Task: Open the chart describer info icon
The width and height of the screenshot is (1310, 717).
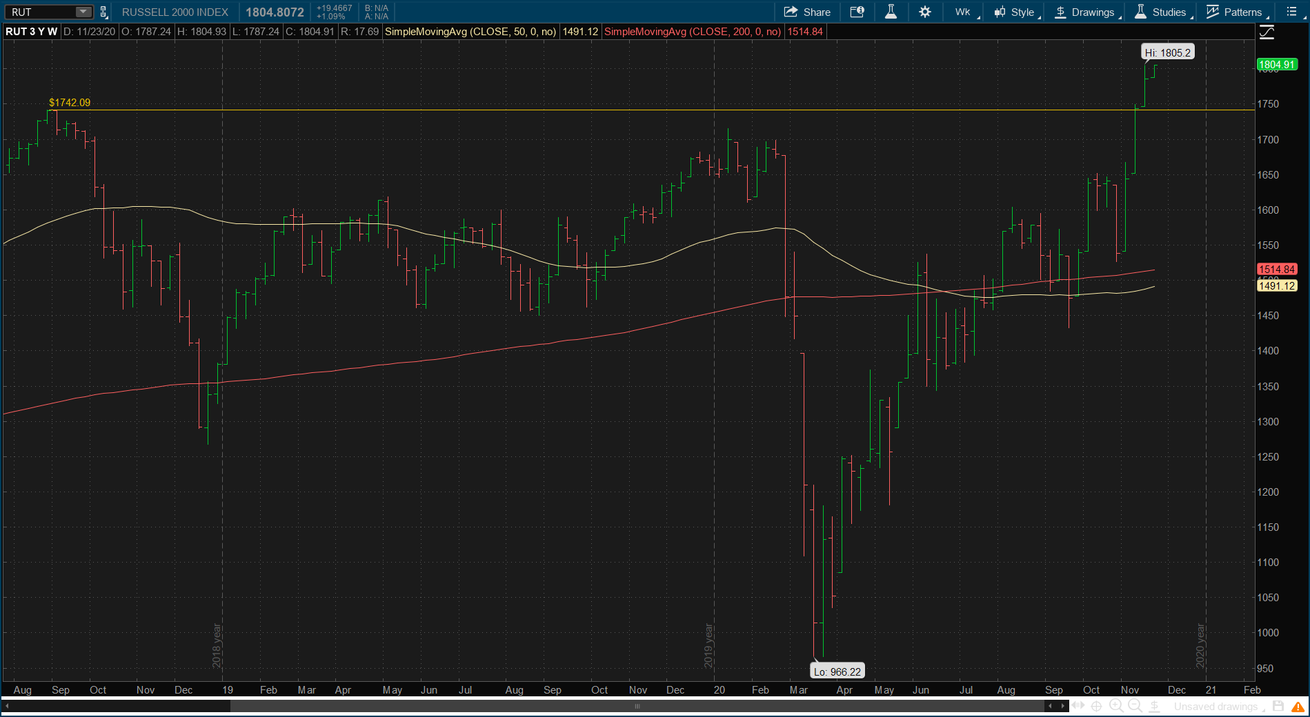Action: [x=857, y=12]
